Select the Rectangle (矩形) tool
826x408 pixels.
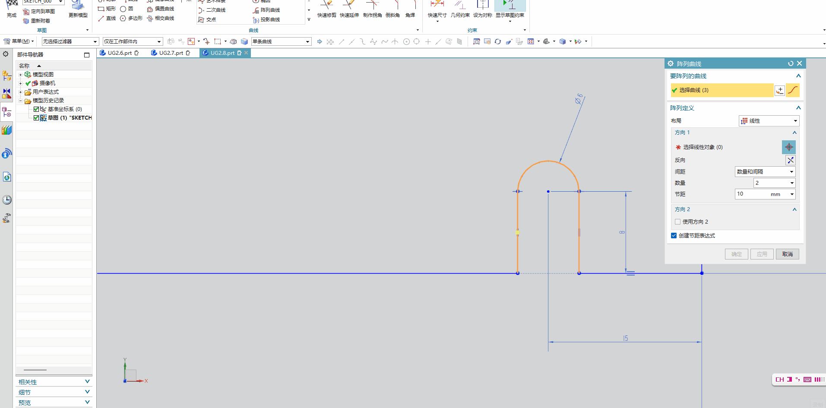(x=107, y=9)
